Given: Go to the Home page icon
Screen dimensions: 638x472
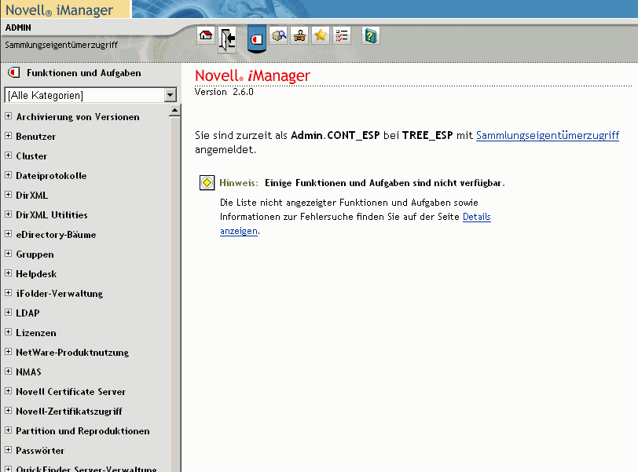Looking at the screenshot, I should pos(206,36).
